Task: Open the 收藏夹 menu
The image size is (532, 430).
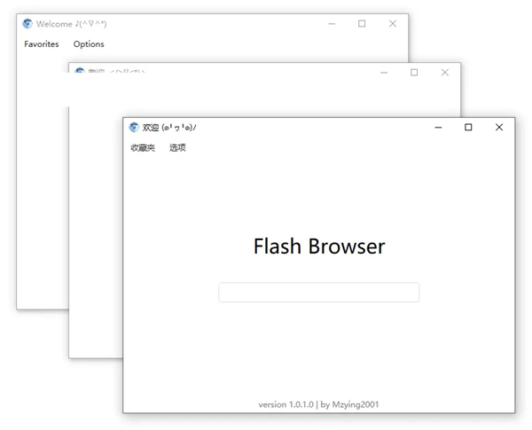Action: [143, 147]
